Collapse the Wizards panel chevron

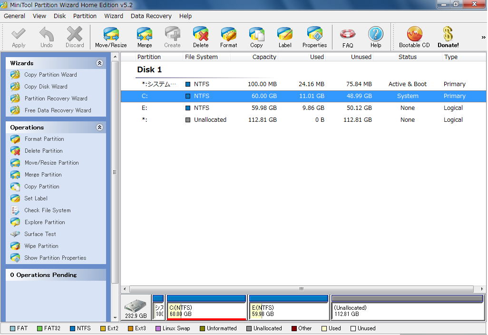pyautogui.click(x=99, y=63)
